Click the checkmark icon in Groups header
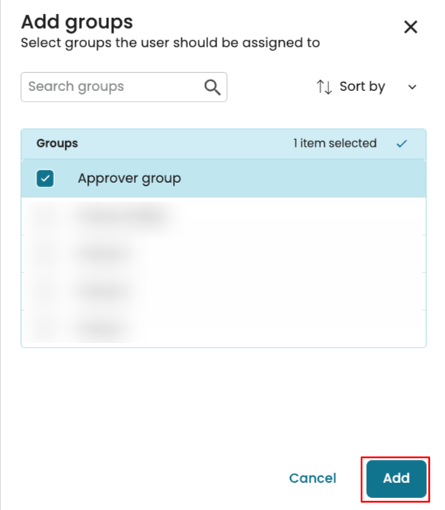Image resolution: width=445 pixels, height=510 pixels. coord(401,144)
